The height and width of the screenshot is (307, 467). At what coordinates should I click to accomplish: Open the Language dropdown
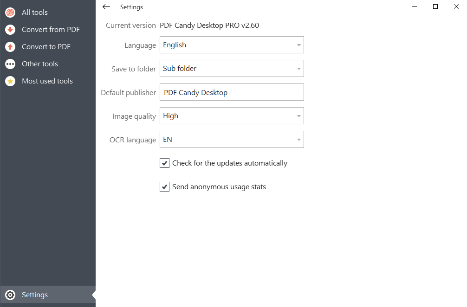pos(232,45)
